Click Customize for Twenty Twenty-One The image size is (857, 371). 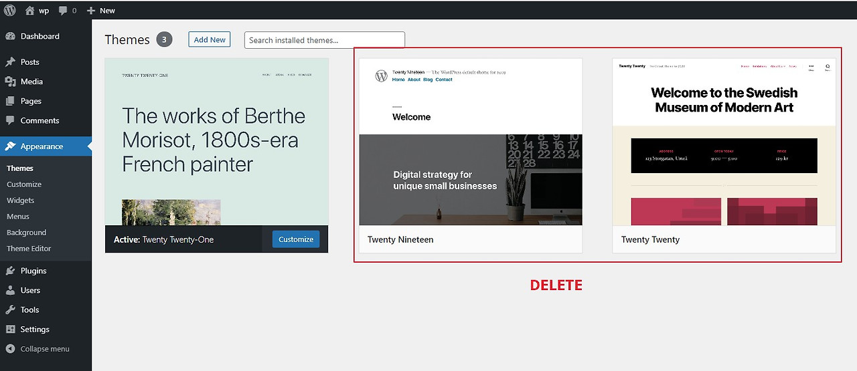[x=296, y=239]
